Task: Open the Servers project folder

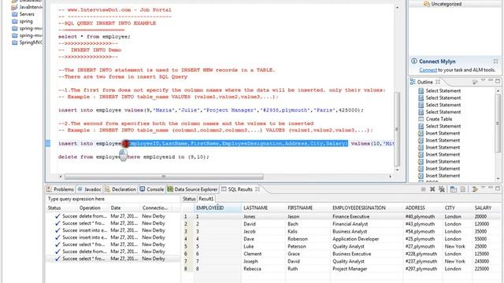Action: (x=23, y=14)
